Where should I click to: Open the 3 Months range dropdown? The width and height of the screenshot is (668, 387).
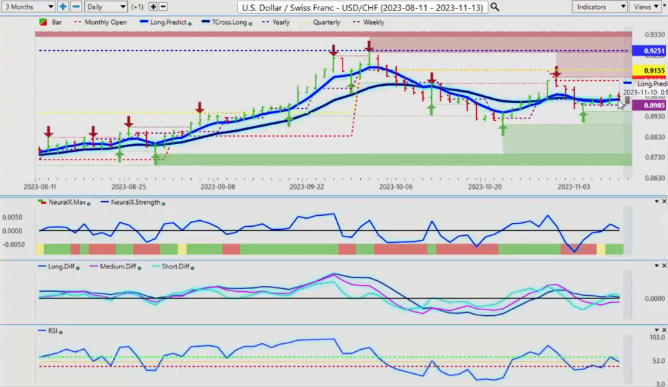click(x=28, y=7)
